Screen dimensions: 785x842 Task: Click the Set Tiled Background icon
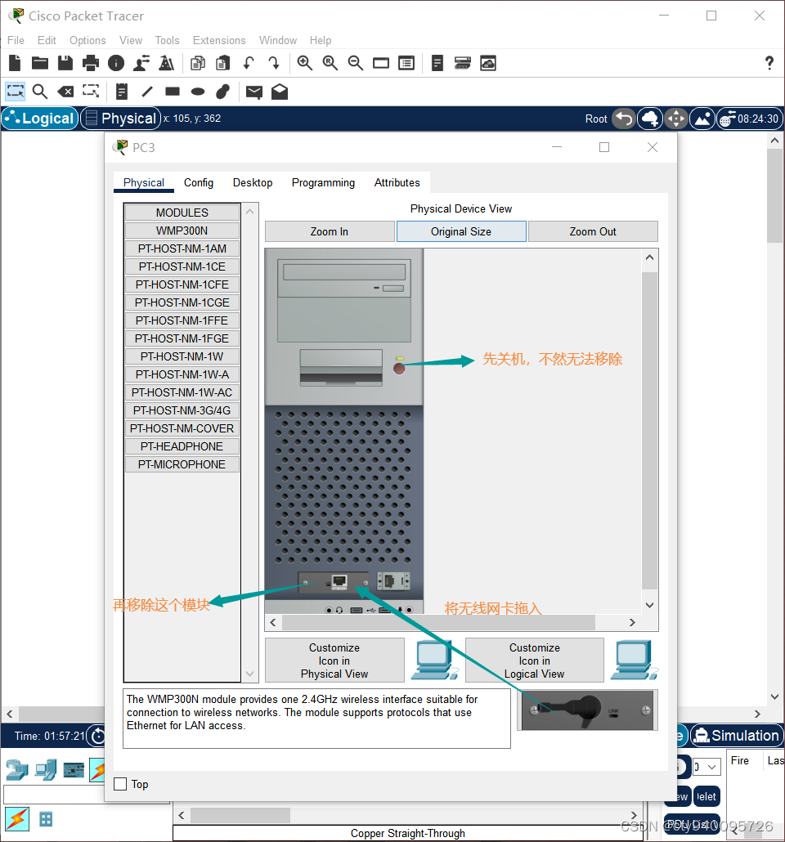click(x=702, y=119)
